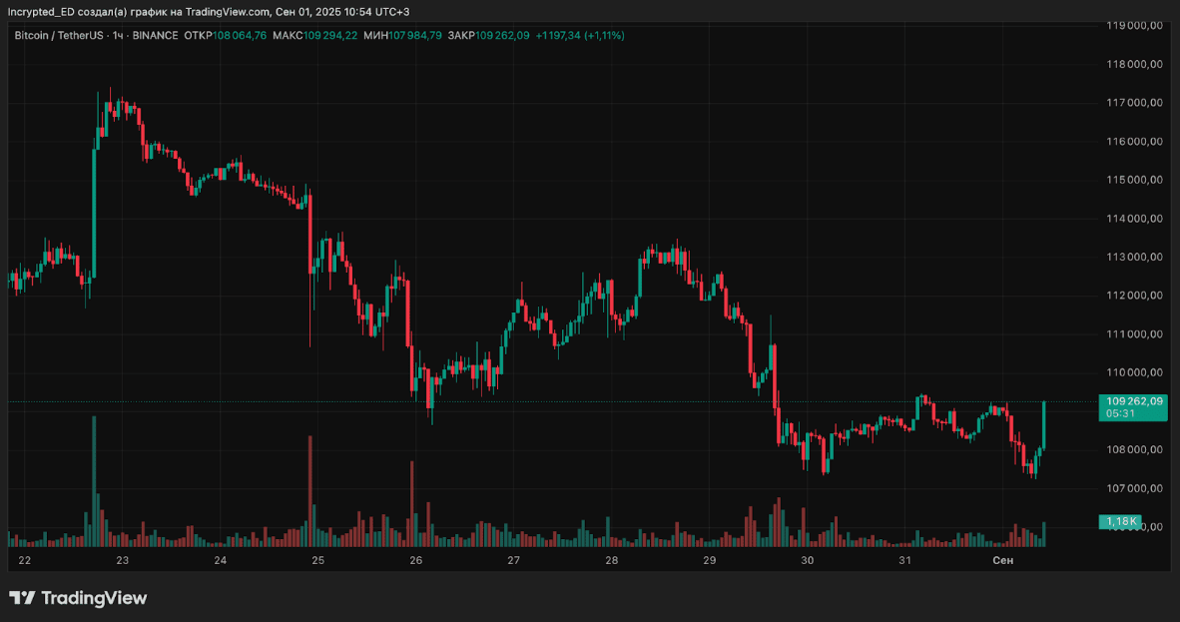Viewport: 1180px width, 622px height.
Task: Click date 26 on time axis
Action: click(x=416, y=560)
